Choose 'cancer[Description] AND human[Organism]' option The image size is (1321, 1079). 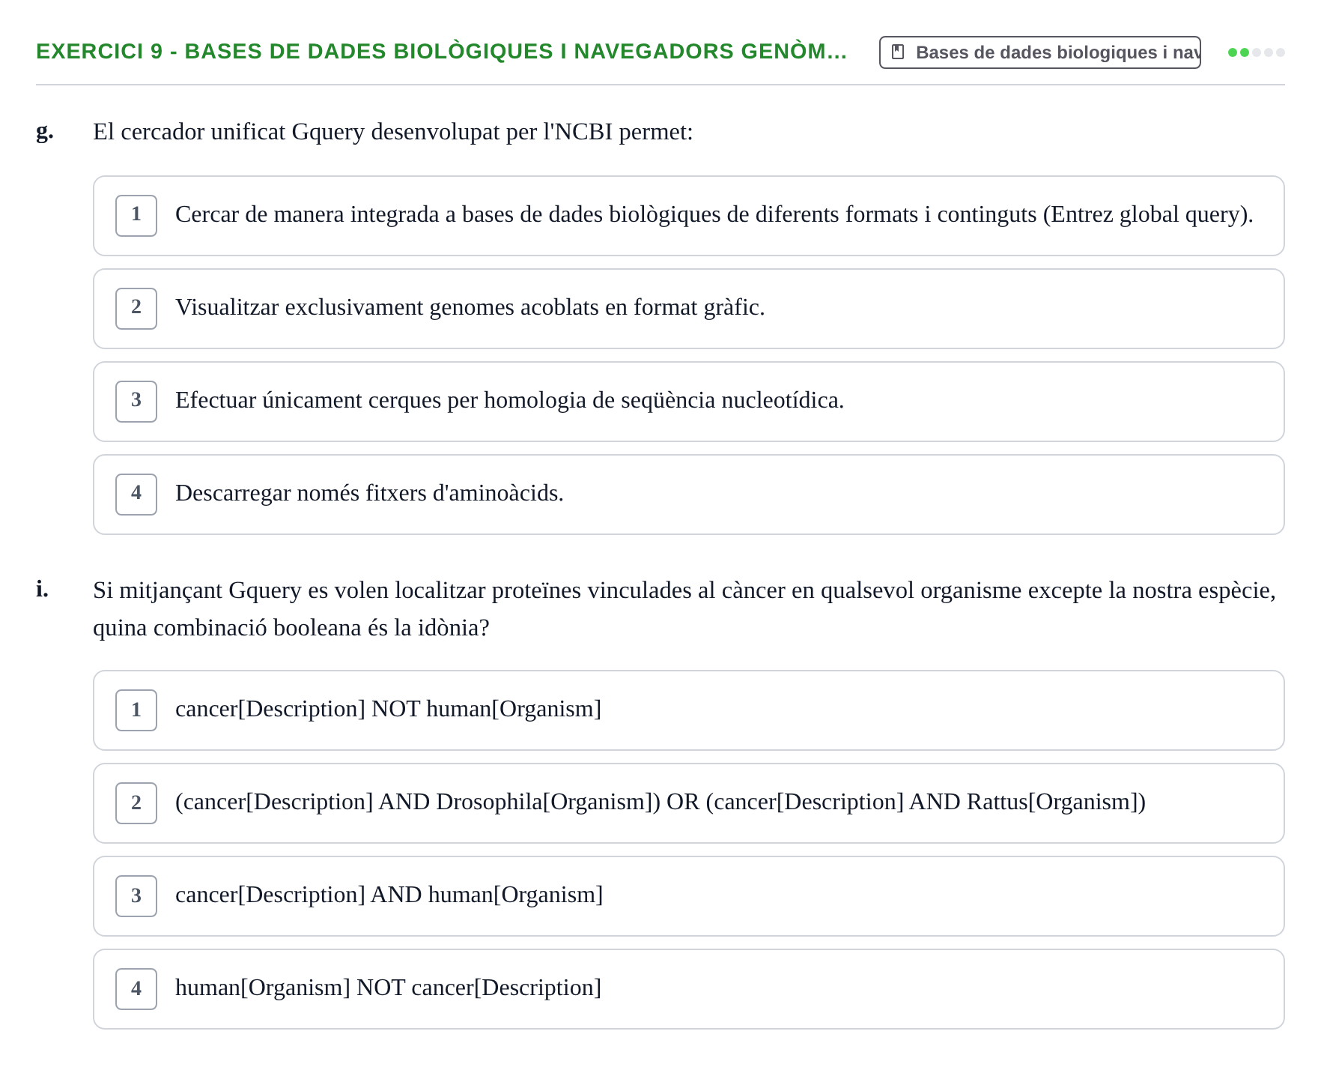pos(688,896)
